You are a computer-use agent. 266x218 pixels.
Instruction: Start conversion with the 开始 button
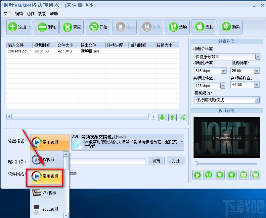(98, 27)
